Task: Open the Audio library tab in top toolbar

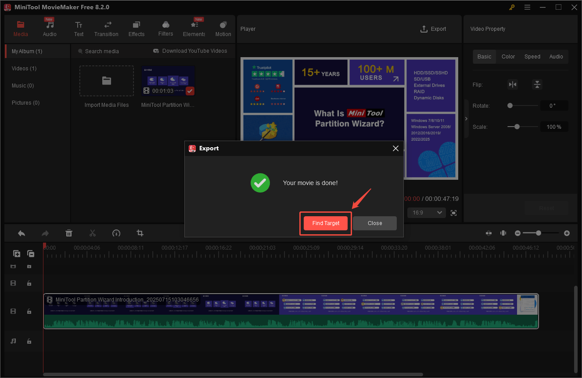Action: (x=50, y=29)
